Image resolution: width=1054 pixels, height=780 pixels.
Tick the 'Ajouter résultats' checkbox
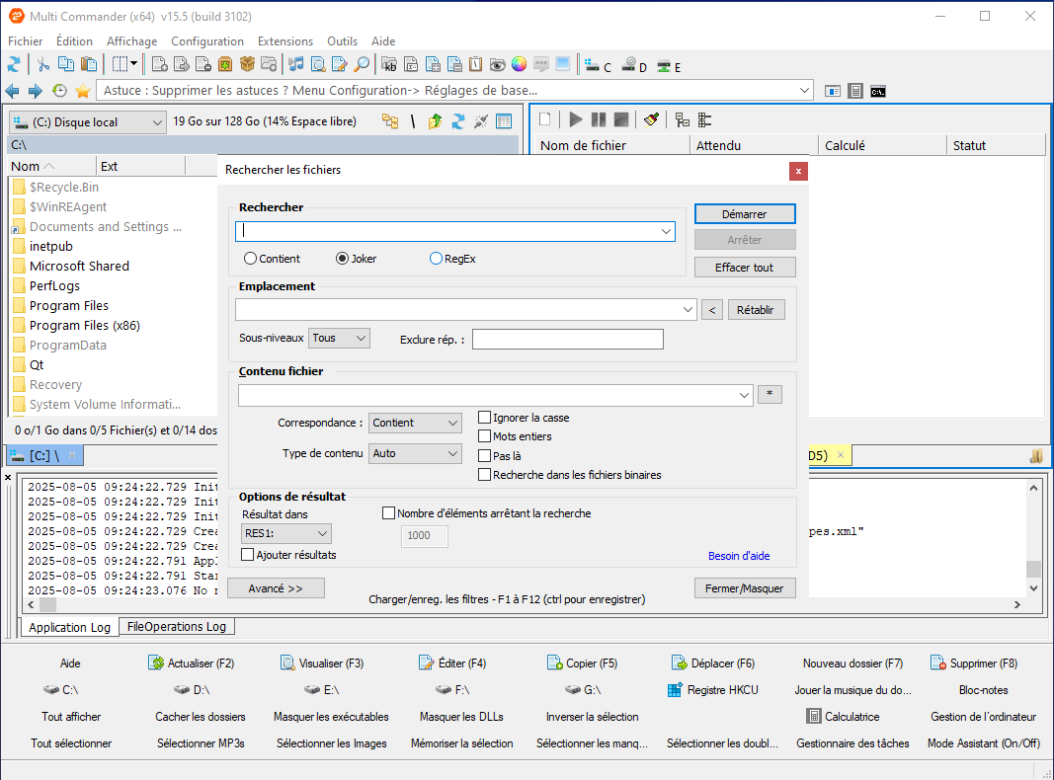pos(248,555)
